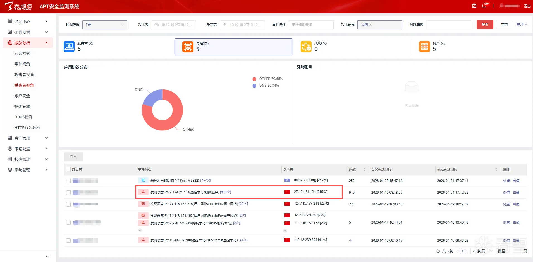This screenshot has width=533, height=262.
Task: Open the 风险等级 dropdown
Action: point(449,25)
